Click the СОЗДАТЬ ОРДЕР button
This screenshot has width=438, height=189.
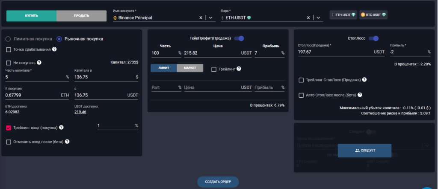click(218, 182)
